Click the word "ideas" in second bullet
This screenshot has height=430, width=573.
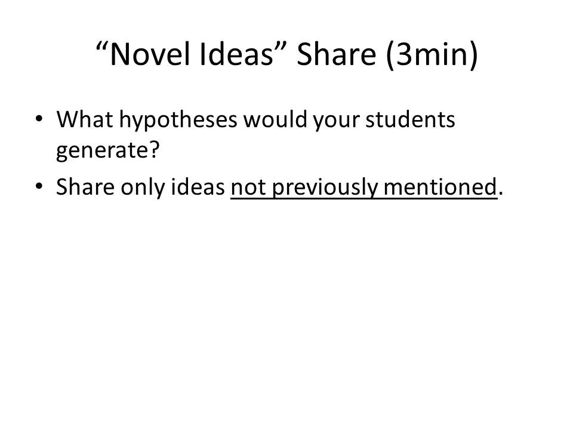198,187
